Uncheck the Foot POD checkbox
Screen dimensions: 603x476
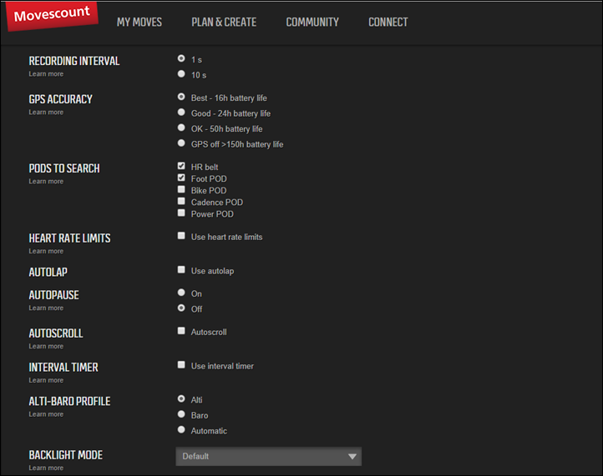[x=181, y=178]
